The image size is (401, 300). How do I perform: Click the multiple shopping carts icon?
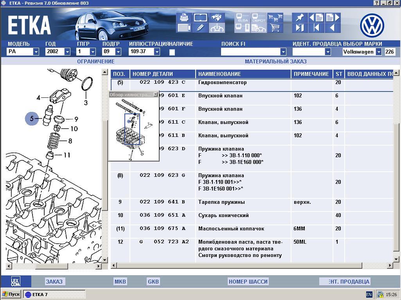click(x=275, y=18)
